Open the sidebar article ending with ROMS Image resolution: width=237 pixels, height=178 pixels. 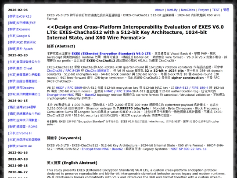tap(23, 127)
